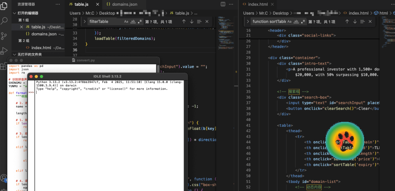Open index.html from open editors list
The image size is (395, 191).
tap(41, 48)
